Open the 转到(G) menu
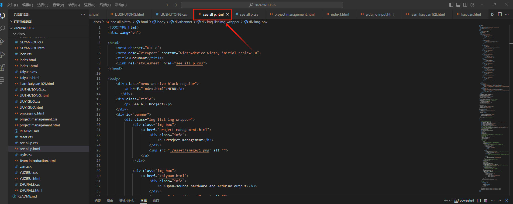513x204 pixels. click(x=74, y=5)
